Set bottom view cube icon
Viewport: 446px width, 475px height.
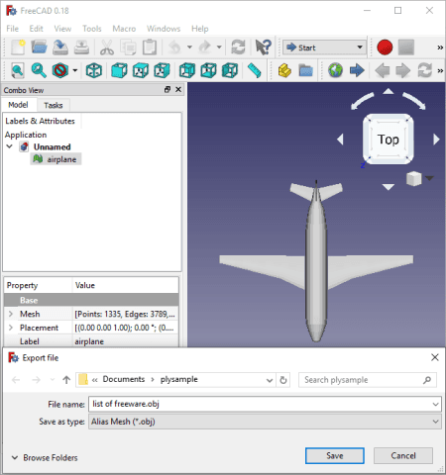coord(208,70)
